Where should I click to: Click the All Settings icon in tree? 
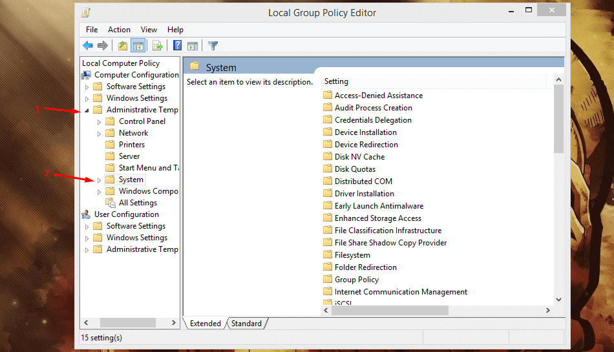(111, 203)
